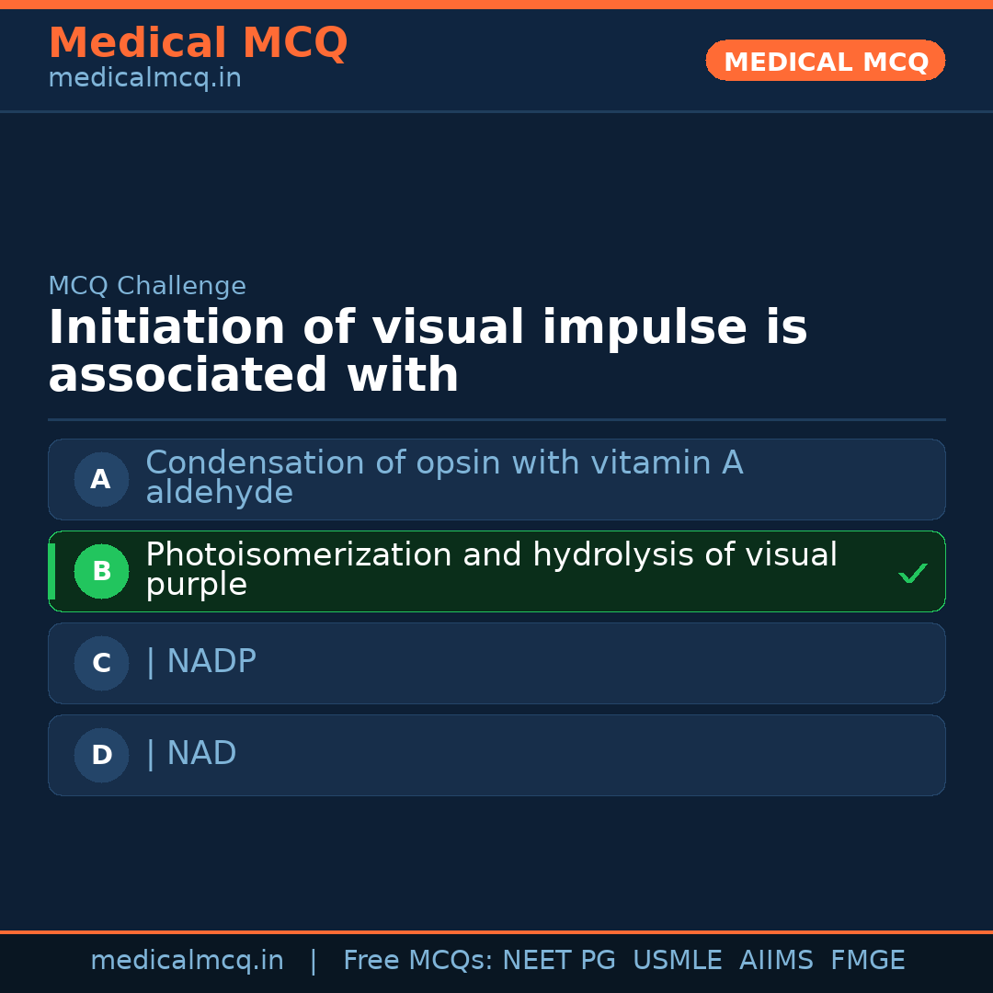This screenshot has height=993, width=993.
Task: Pick answer Photoisomerization and hydrolysis of visual purple
Action: point(491,569)
